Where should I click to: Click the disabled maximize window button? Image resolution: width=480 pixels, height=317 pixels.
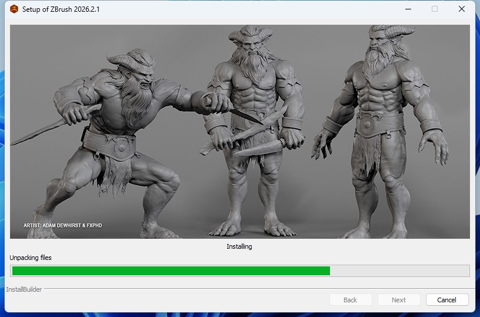(435, 9)
